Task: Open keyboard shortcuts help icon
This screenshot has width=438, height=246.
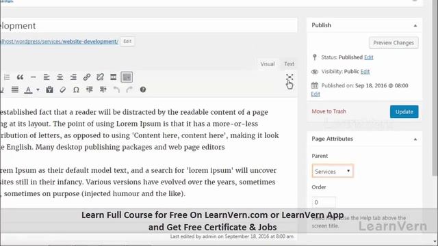Action: (143, 90)
